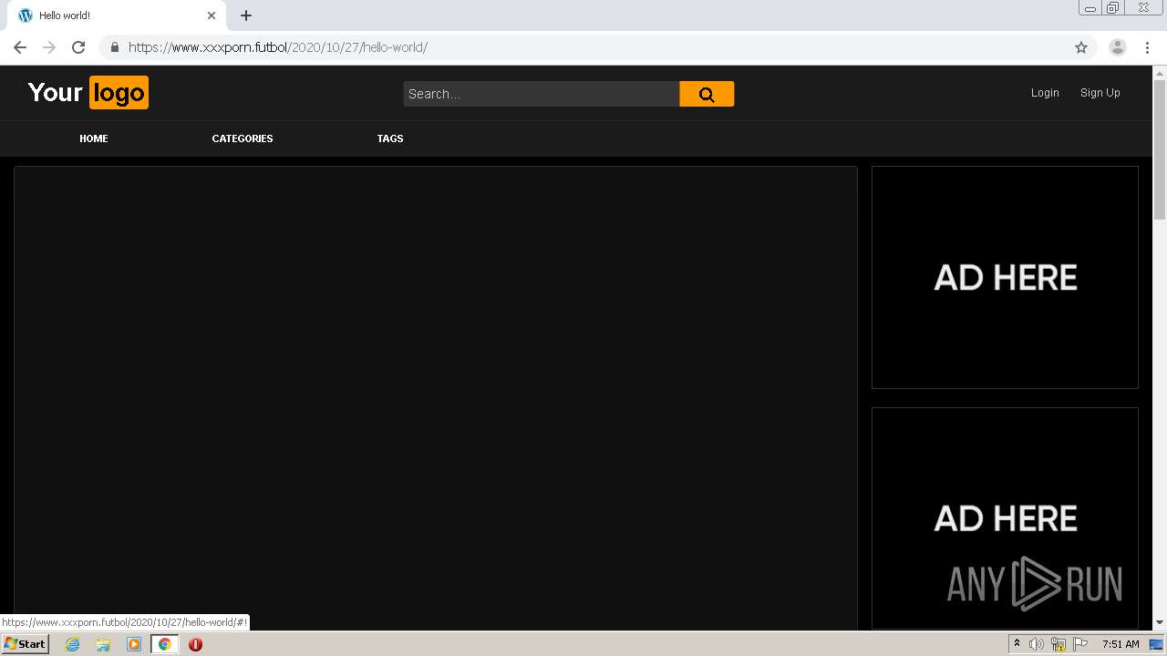Click the Login link
The height and width of the screenshot is (656, 1167).
[1045, 93]
